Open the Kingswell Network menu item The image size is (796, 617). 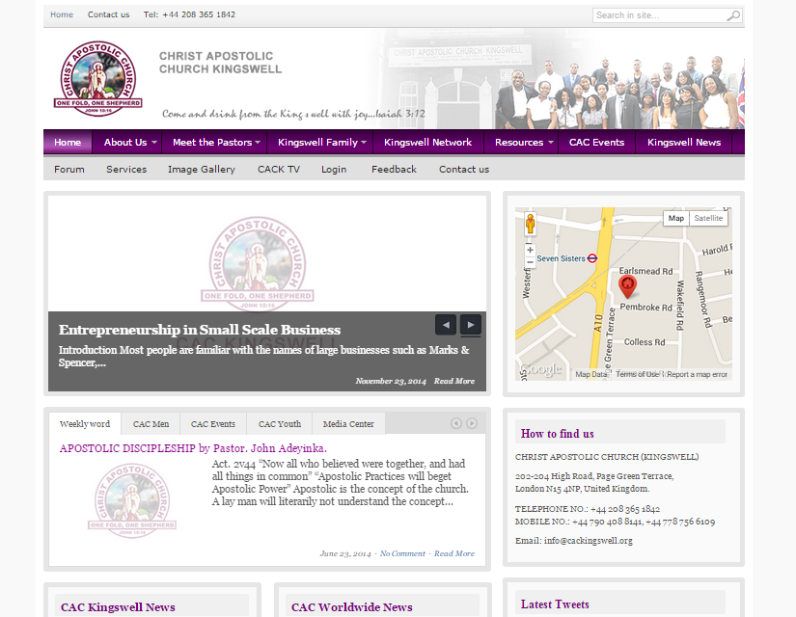coord(428,142)
